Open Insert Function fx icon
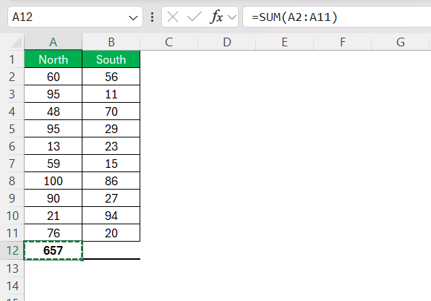431x301 pixels. (x=216, y=17)
